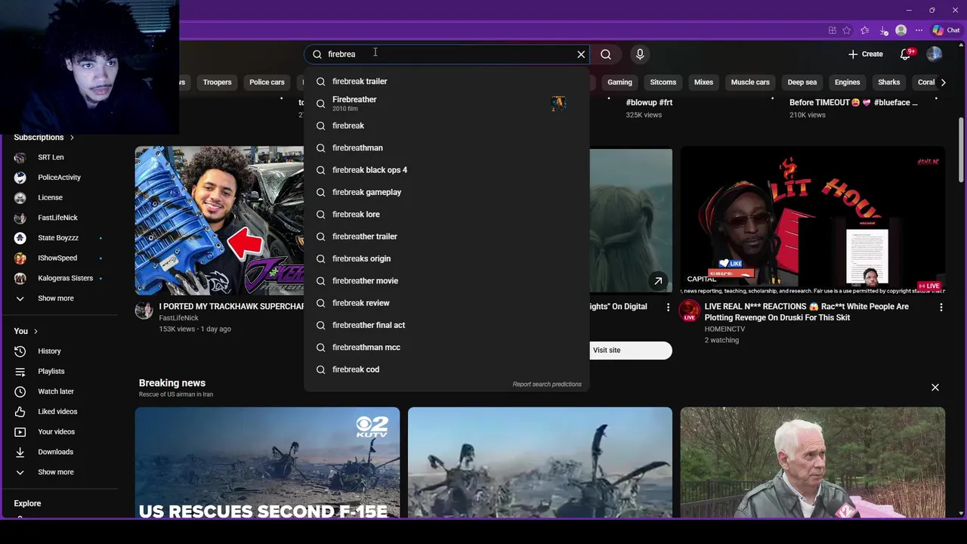This screenshot has height=544, width=967.
Task: Select the Sitcoms filter chip
Action: pyautogui.click(x=663, y=82)
